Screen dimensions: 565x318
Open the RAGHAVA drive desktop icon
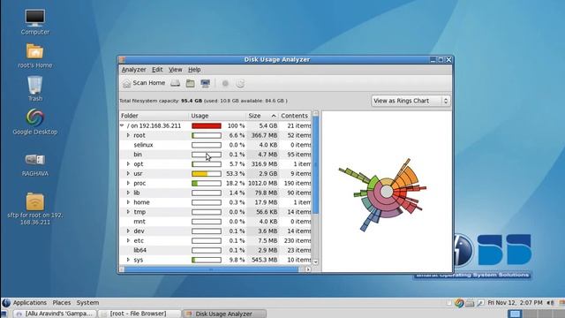pyautogui.click(x=35, y=164)
